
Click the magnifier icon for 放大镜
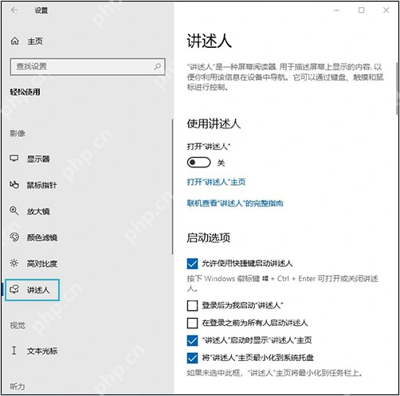14,211
